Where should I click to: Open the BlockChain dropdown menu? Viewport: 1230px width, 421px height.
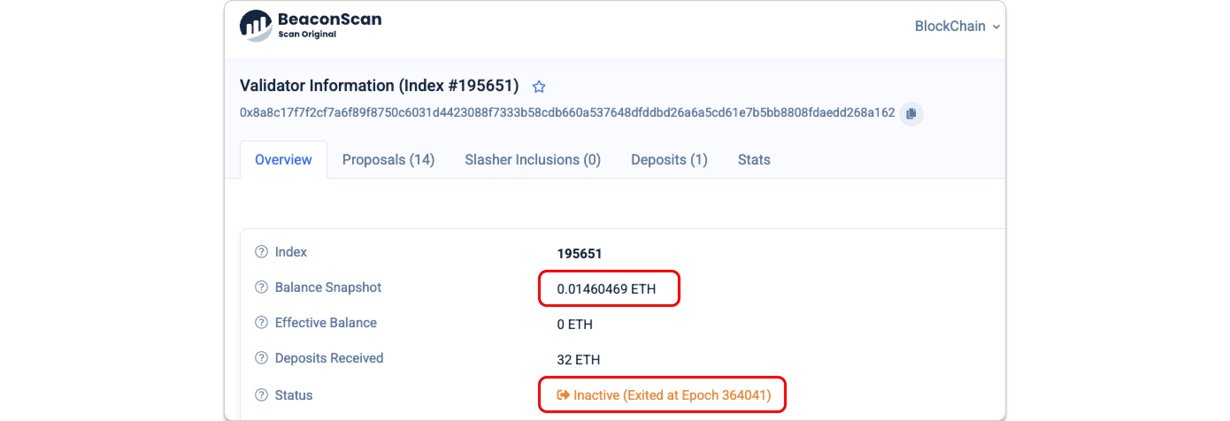[x=957, y=26]
